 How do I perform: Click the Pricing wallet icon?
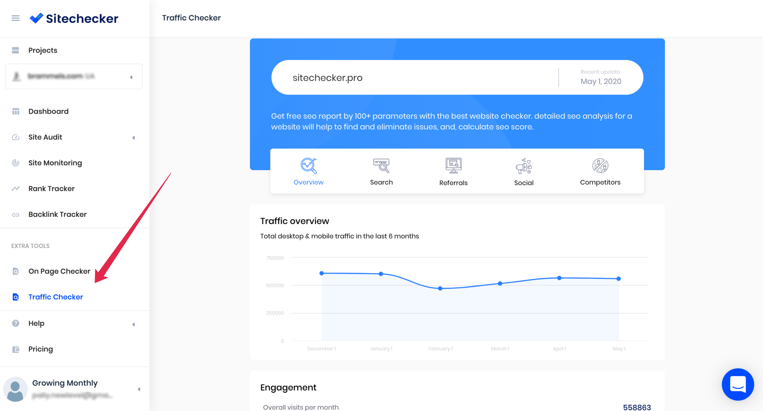tap(16, 349)
